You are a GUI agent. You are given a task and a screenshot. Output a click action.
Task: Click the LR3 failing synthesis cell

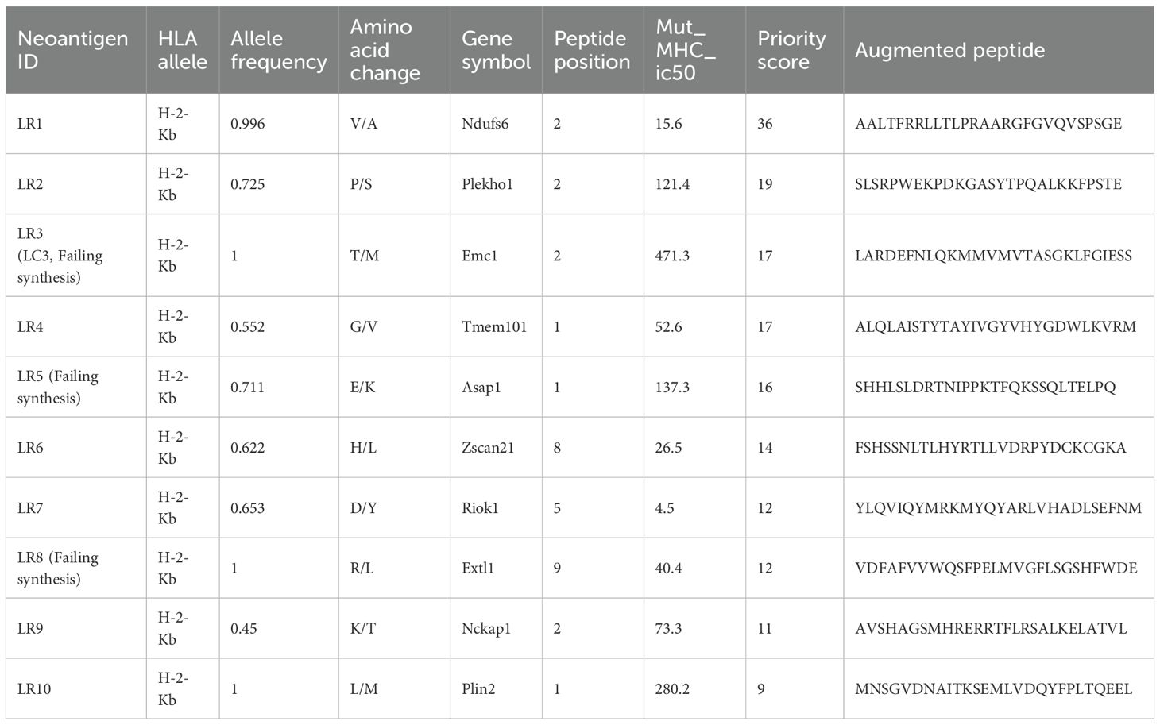60,256
